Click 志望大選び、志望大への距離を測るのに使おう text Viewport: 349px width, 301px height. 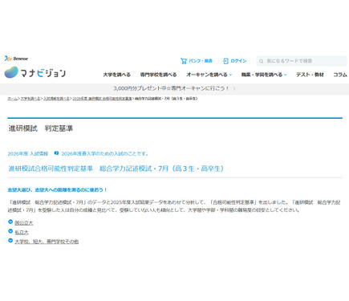[x=57, y=189]
